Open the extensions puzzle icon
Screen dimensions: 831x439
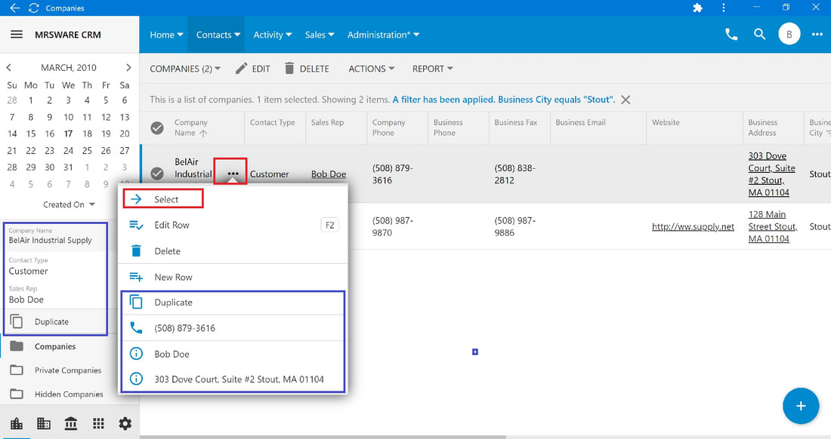click(697, 8)
